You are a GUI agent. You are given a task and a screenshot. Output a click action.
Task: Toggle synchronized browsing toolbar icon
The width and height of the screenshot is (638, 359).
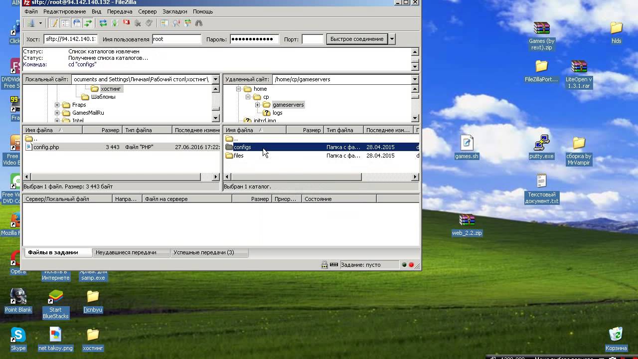[187, 23]
